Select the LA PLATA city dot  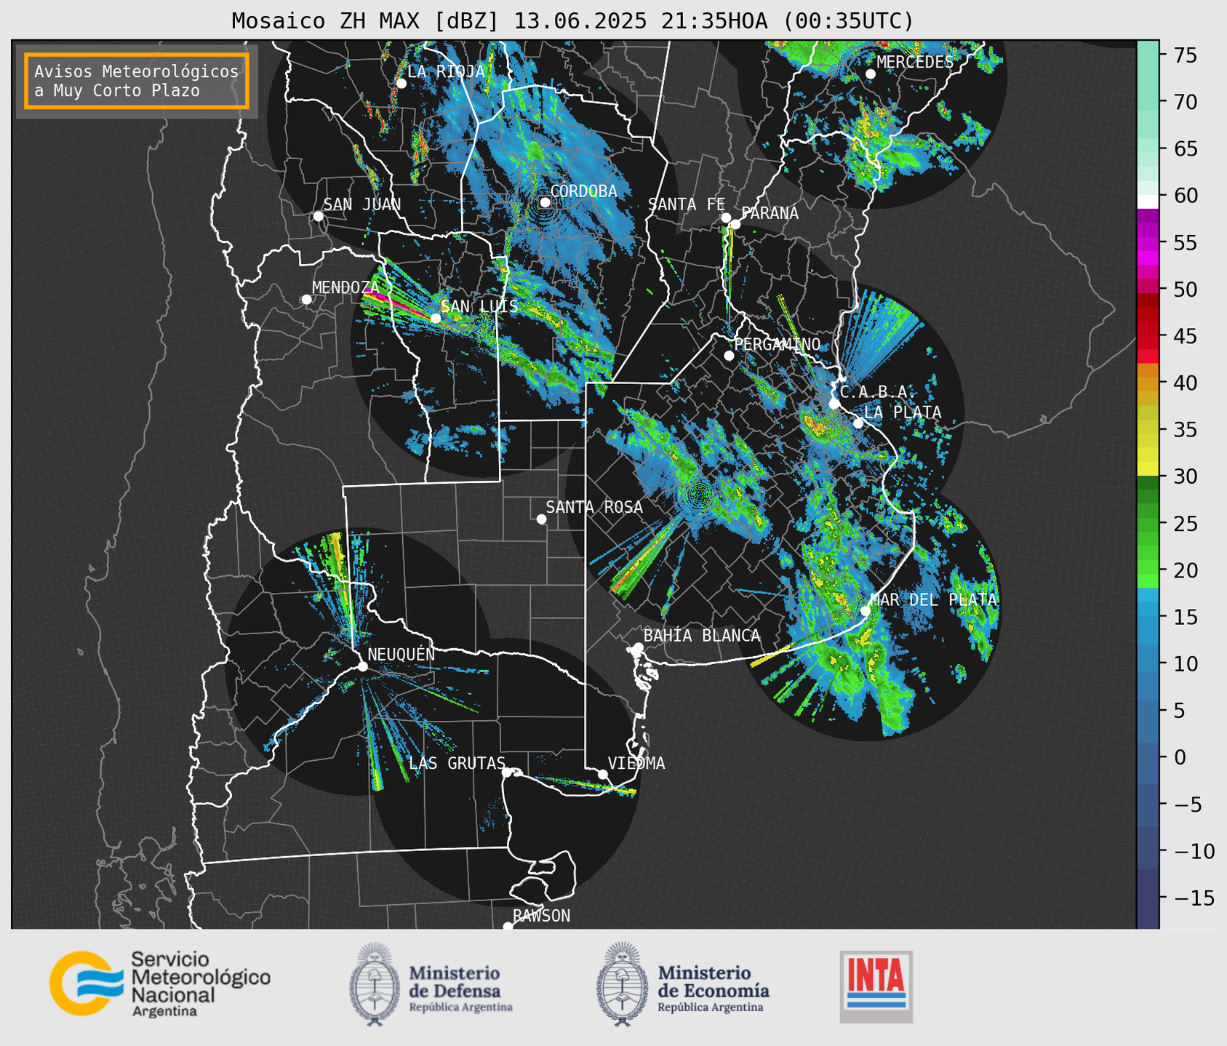(858, 423)
